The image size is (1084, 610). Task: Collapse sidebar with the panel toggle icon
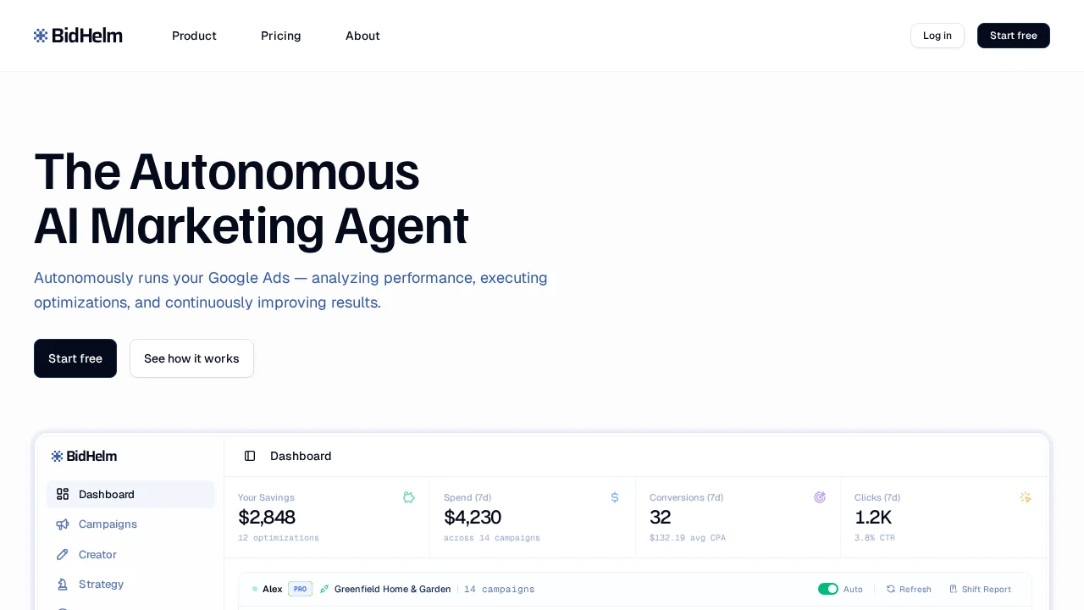coord(250,456)
